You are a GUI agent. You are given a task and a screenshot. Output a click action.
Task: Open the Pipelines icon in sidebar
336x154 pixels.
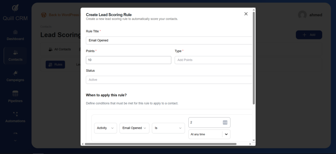[x=15, y=94]
